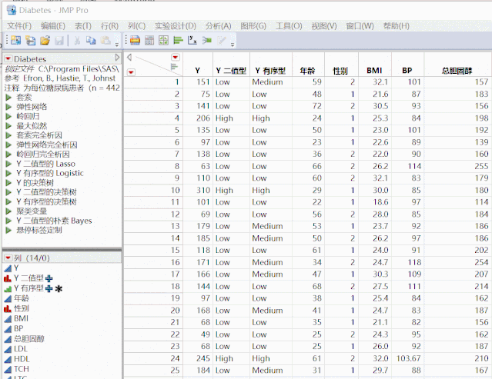Viewport: 492px width, 379px height.
Task: Click the asterisk icon beside Y 有序型
Action: click(x=59, y=288)
